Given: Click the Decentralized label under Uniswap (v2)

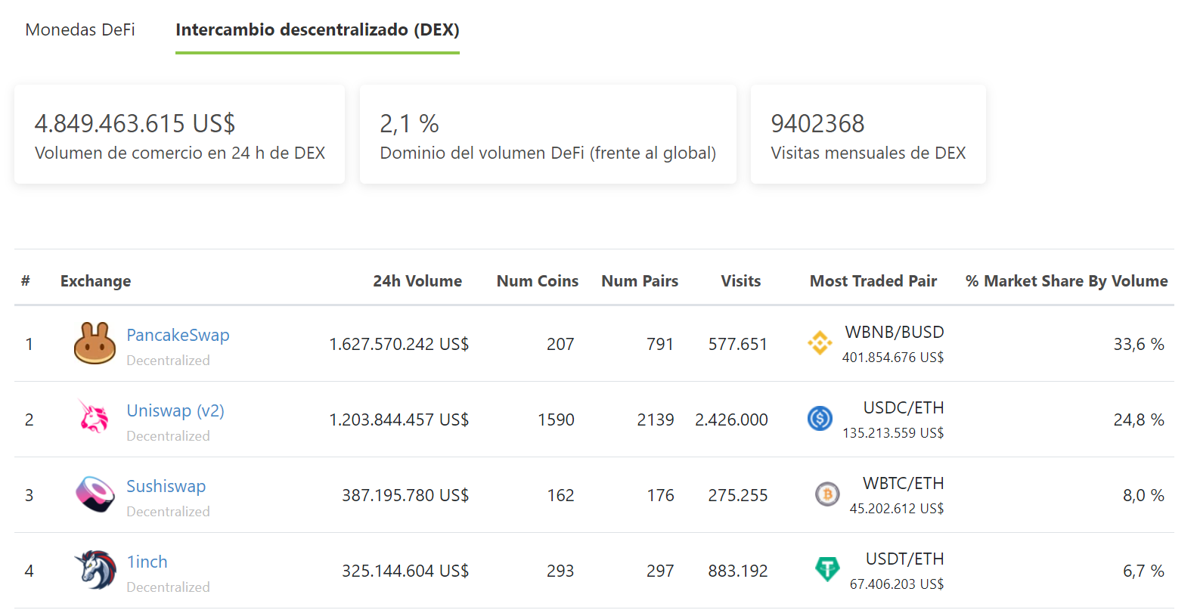Looking at the screenshot, I should click(168, 436).
